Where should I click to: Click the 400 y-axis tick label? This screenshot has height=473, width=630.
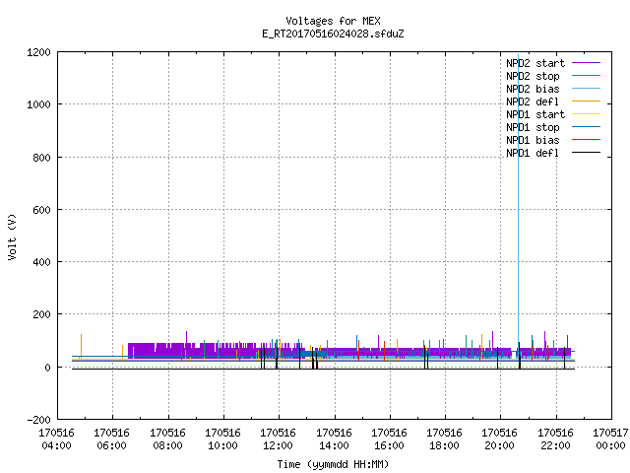tap(41, 262)
